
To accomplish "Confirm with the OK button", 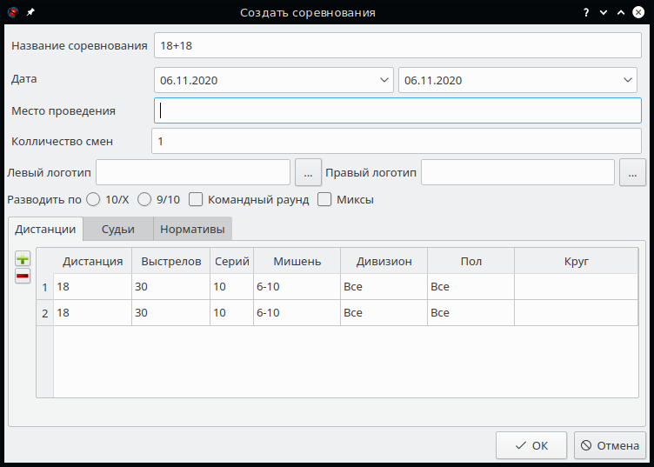I will pyautogui.click(x=531, y=445).
